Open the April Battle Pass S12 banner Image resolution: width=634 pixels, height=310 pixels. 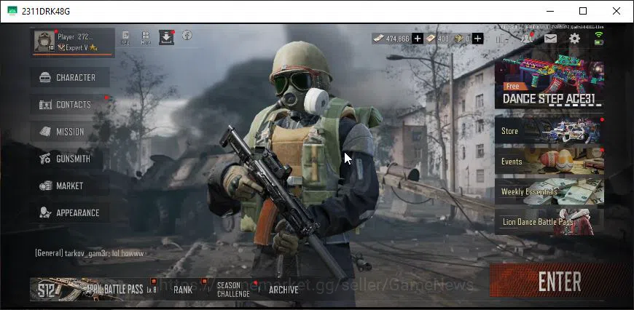pyautogui.click(x=95, y=289)
